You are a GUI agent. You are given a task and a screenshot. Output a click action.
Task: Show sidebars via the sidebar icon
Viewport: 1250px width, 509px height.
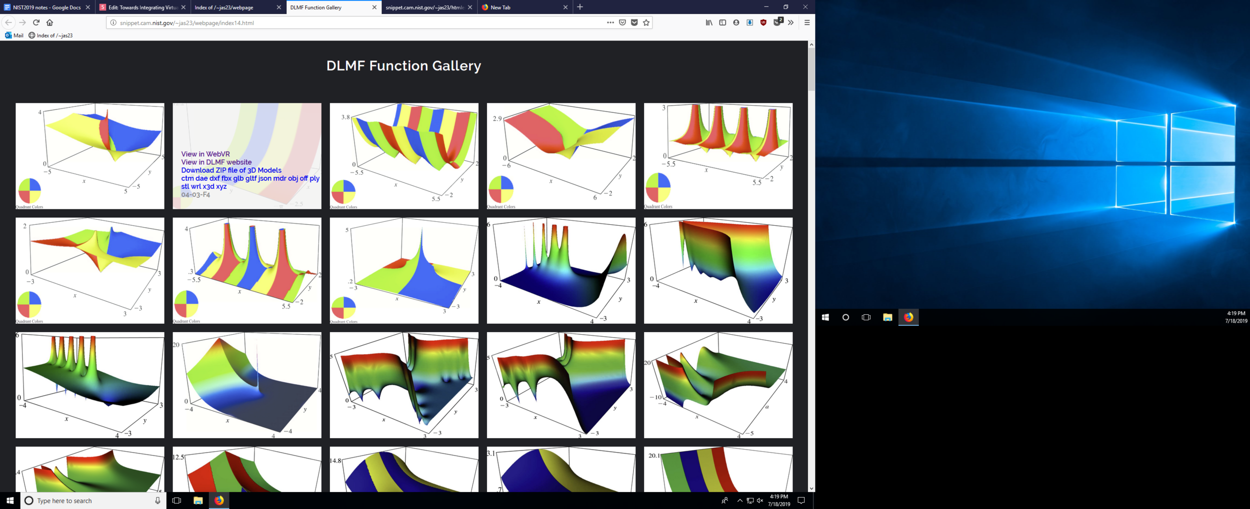pos(722,22)
